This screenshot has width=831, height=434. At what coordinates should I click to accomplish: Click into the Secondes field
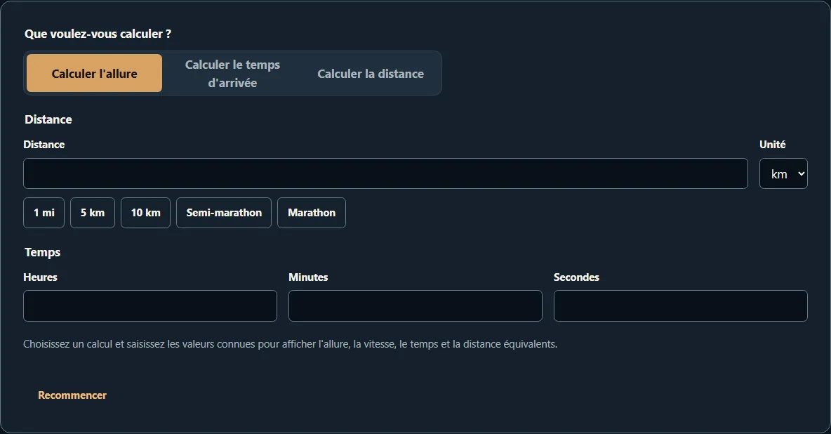(x=681, y=305)
